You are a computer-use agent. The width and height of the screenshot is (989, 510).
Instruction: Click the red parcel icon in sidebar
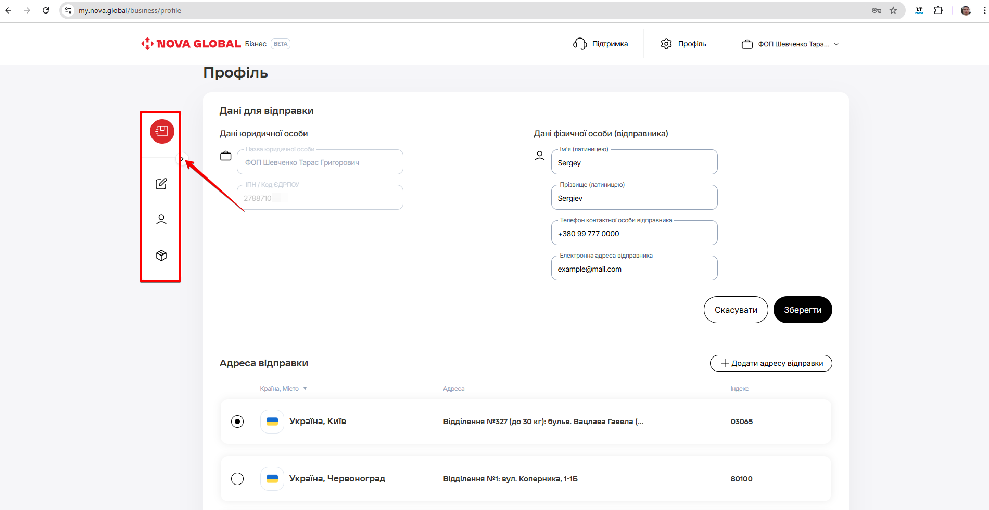[162, 131]
